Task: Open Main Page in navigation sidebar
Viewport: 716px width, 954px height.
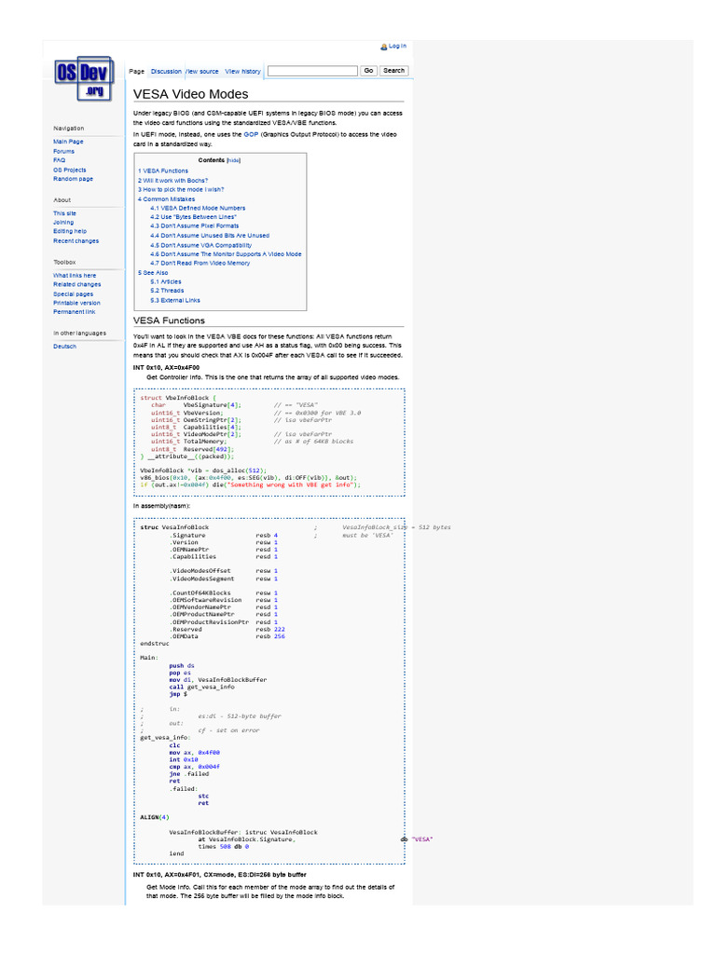Action: (68, 142)
